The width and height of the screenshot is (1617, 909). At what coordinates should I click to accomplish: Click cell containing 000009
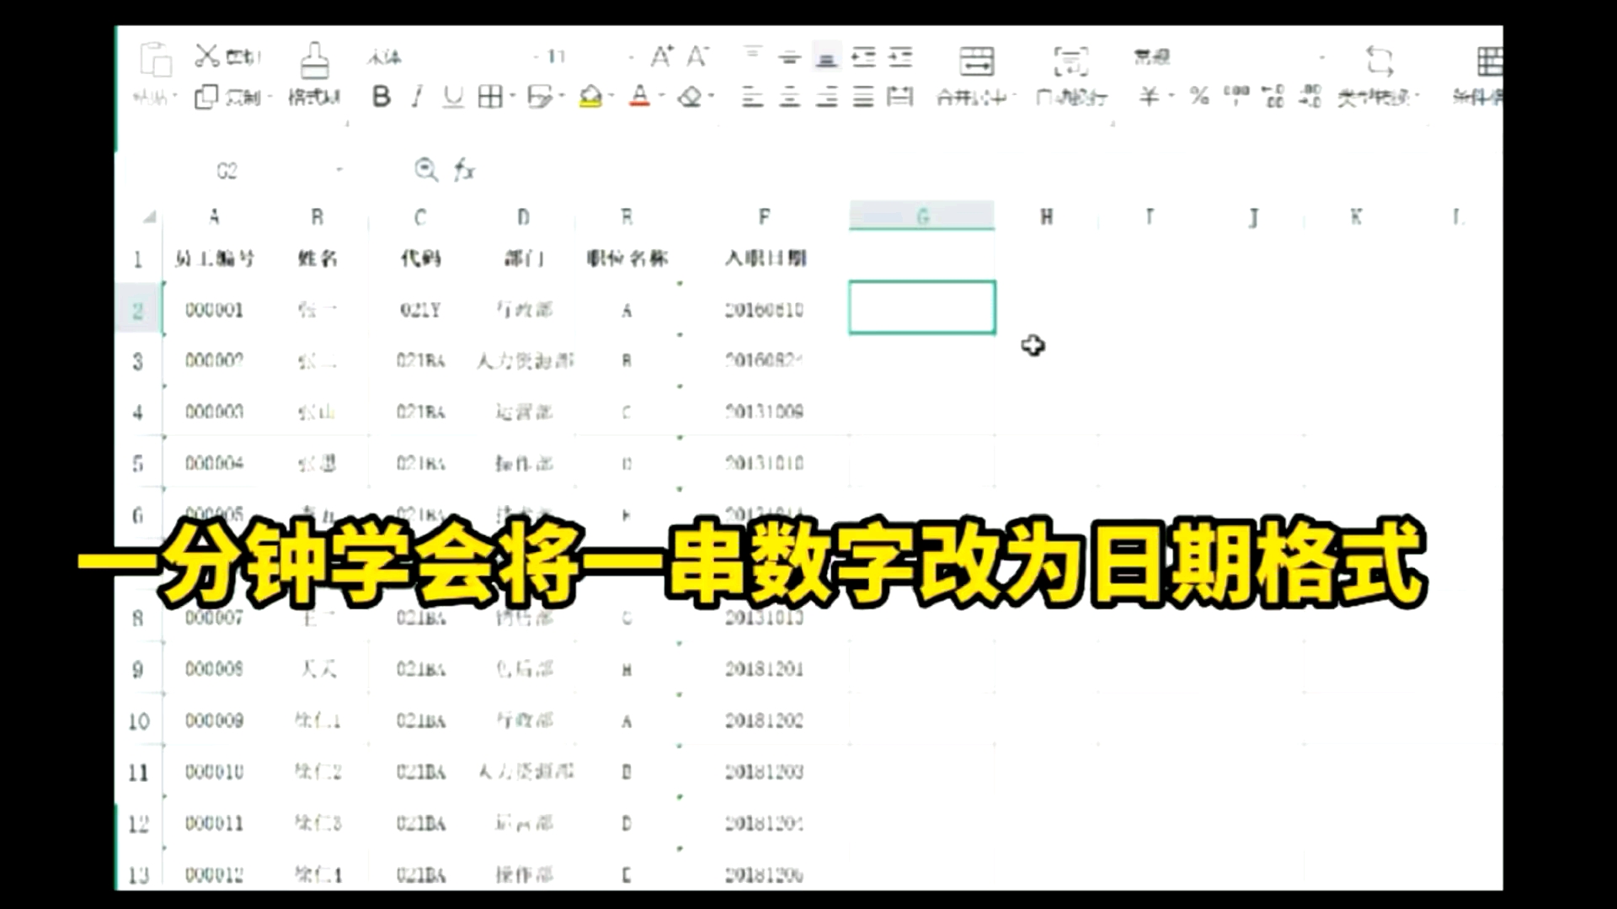(214, 720)
